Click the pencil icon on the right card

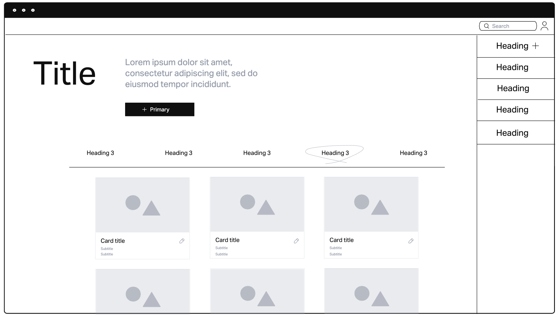coord(411,241)
